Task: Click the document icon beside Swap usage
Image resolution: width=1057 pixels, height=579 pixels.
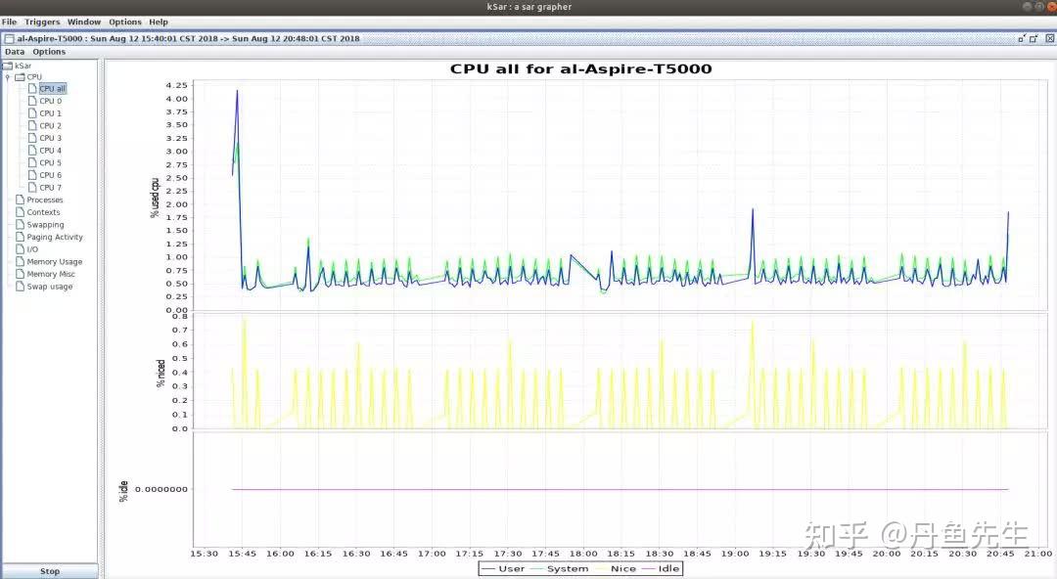Action: (21, 287)
